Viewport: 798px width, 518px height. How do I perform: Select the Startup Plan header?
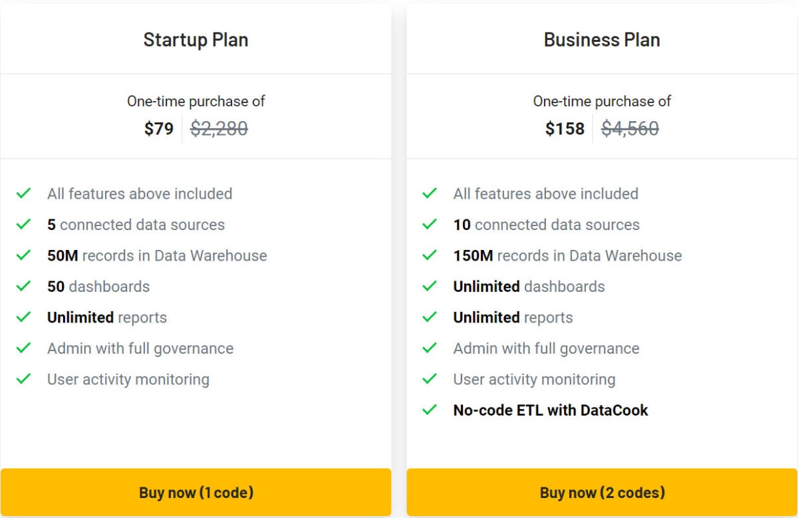[x=195, y=40]
